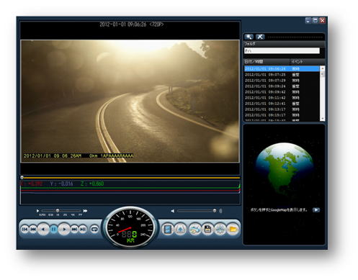Open the gear settings icon

point(220,230)
